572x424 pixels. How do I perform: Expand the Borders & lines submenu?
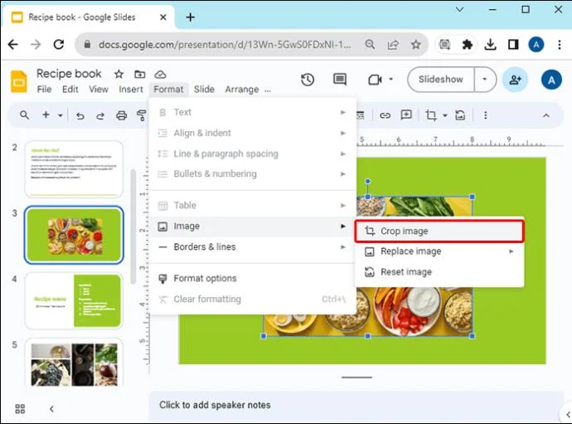[x=342, y=247]
